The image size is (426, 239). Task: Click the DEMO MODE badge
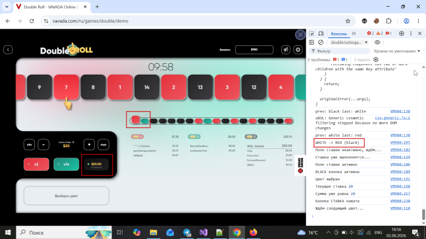coord(300,165)
